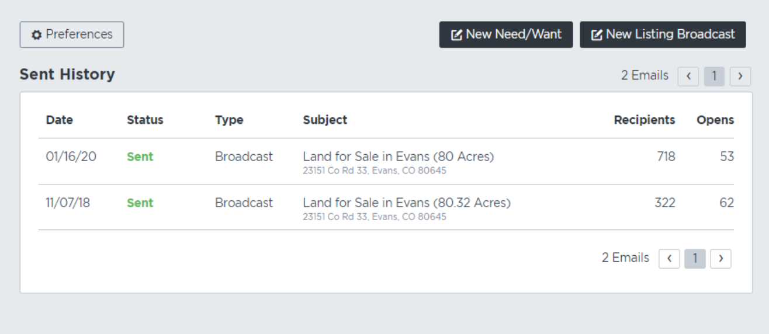Go to next page using top chevron
Image resolution: width=769 pixels, height=334 pixels.
(740, 76)
